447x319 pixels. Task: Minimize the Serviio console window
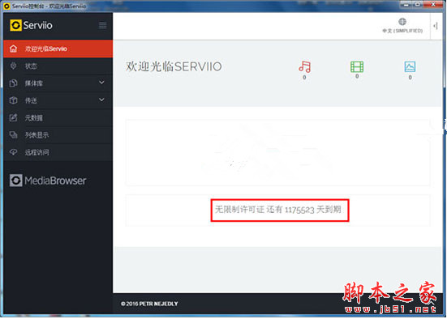coord(406,4)
